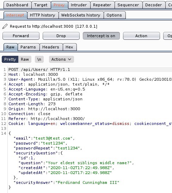Click the User-Agent header line

pyautogui.click(x=90, y=79)
